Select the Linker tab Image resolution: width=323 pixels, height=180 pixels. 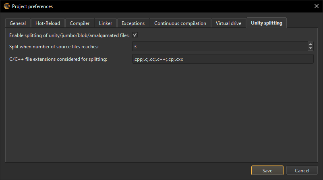coord(106,23)
